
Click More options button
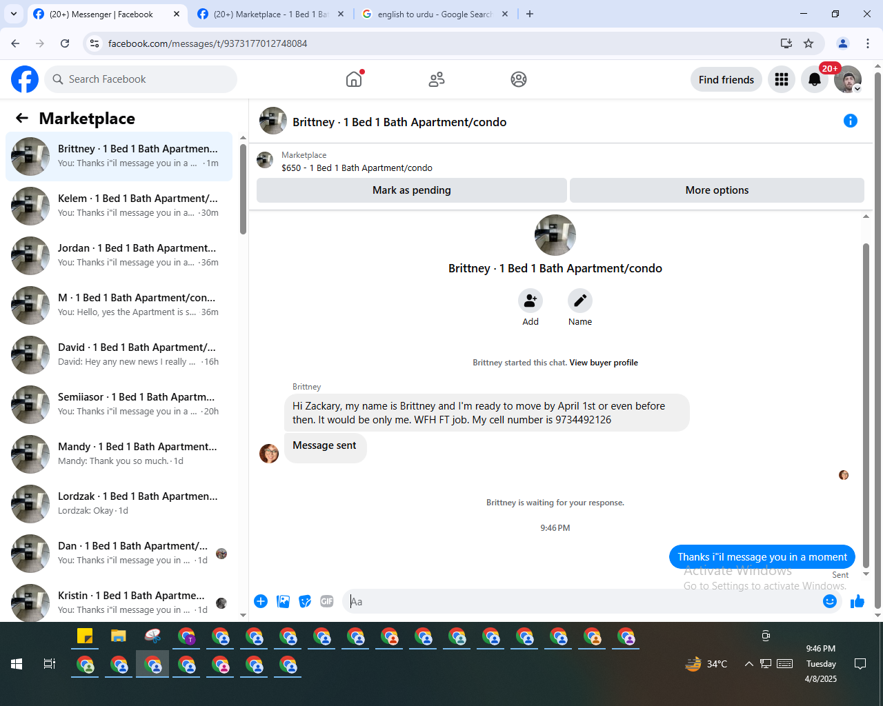pyautogui.click(x=717, y=190)
